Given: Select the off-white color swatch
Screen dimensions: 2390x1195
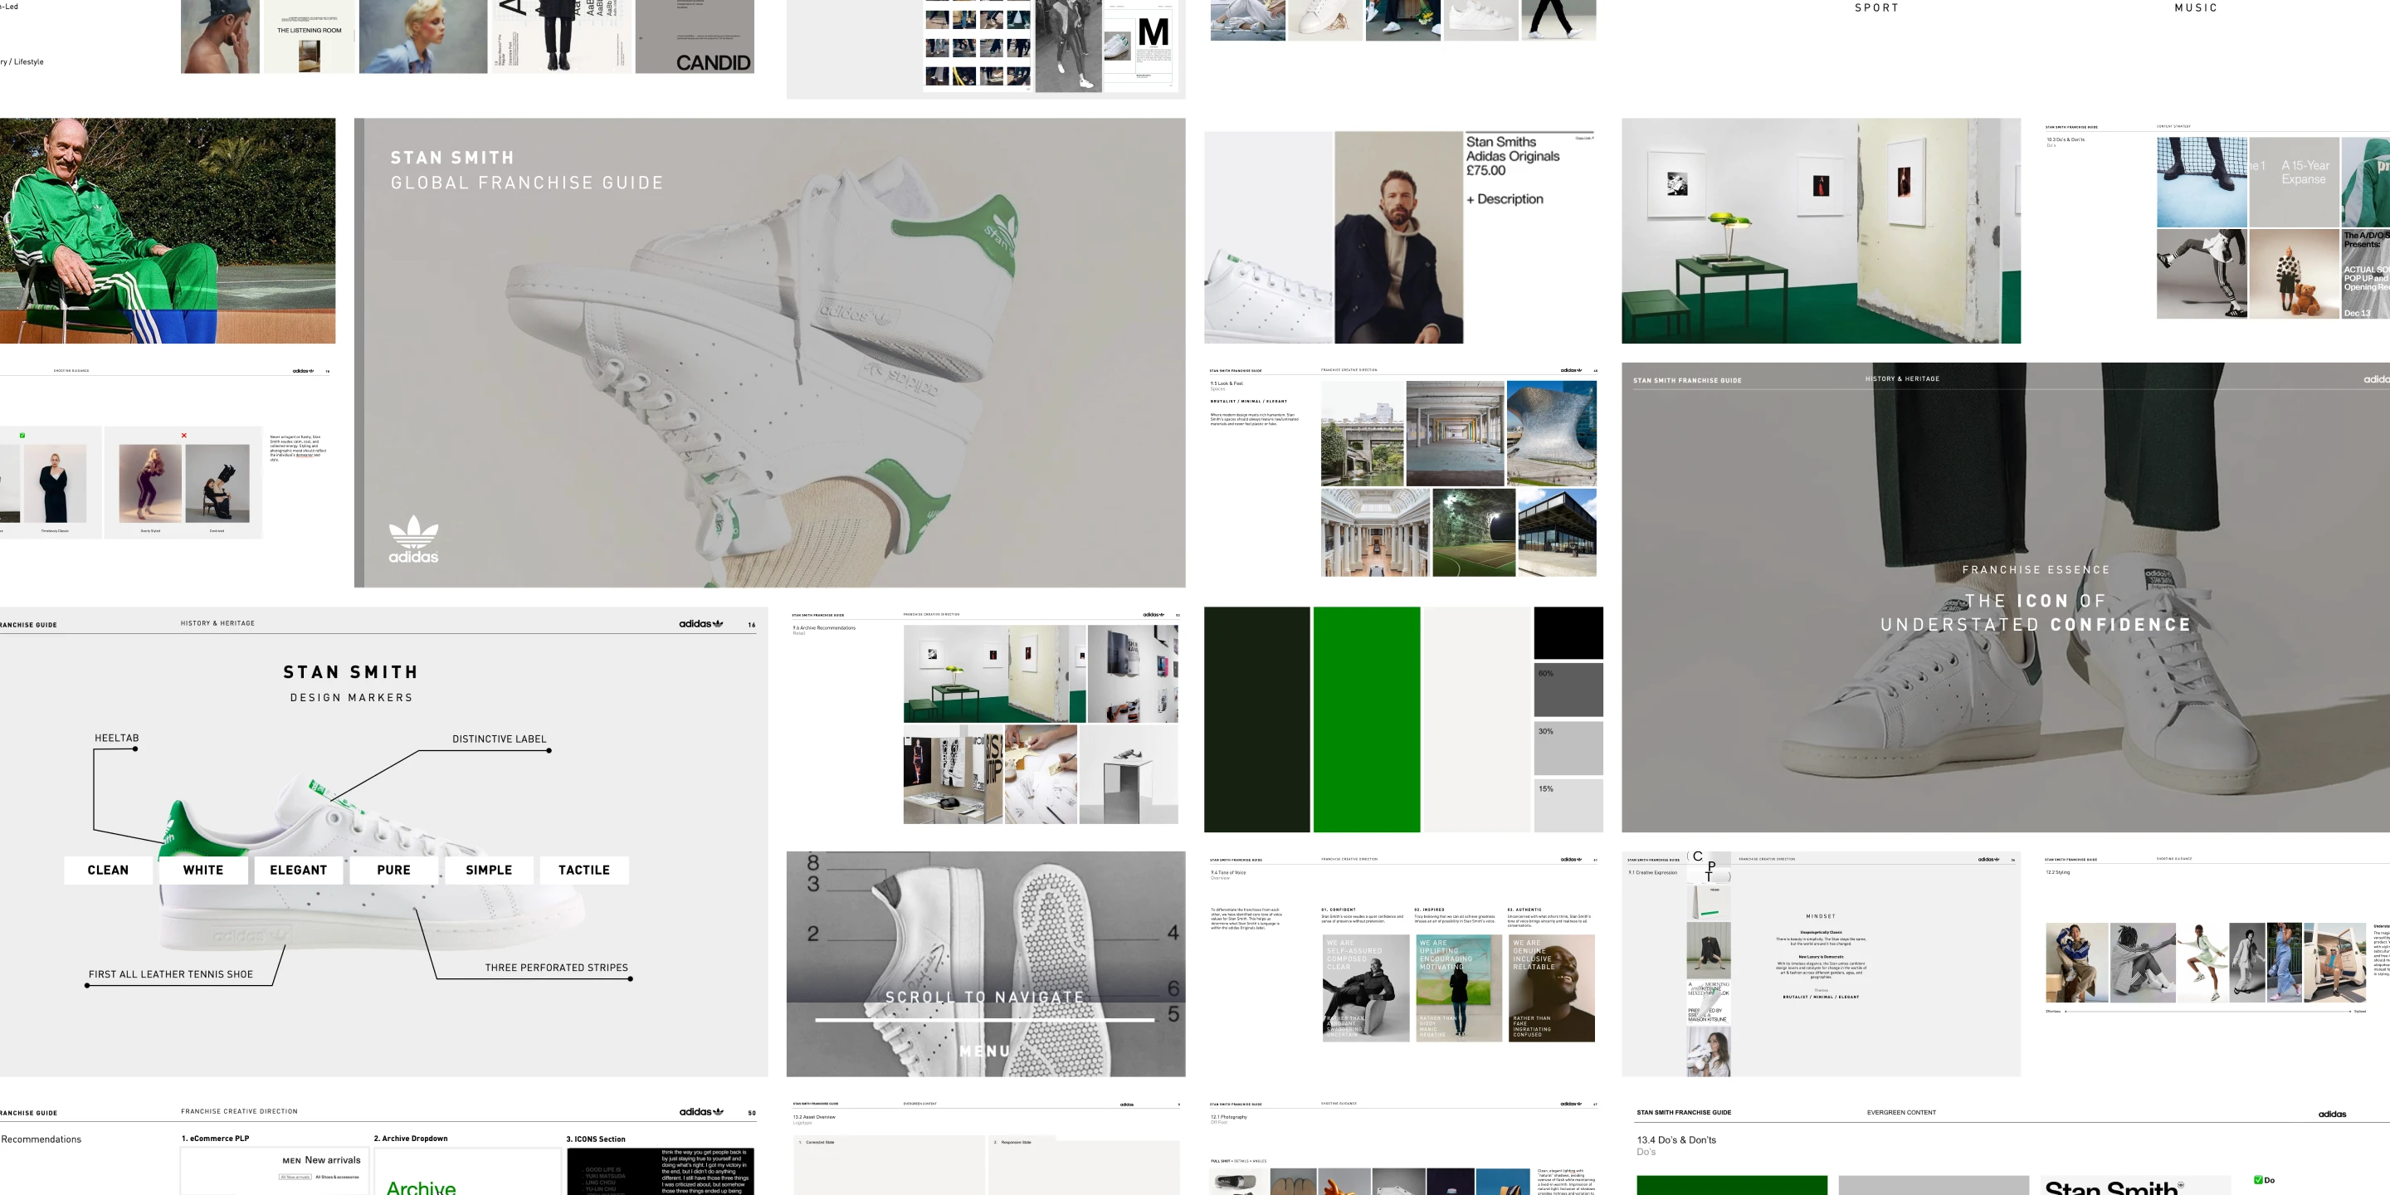Looking at the screenshot, I should tap(1476, 719).
